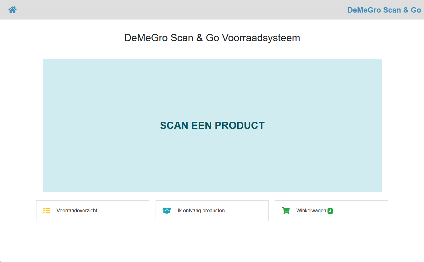Click the SCAN EEN PRODUCT scan area

[x=212, y=125]
